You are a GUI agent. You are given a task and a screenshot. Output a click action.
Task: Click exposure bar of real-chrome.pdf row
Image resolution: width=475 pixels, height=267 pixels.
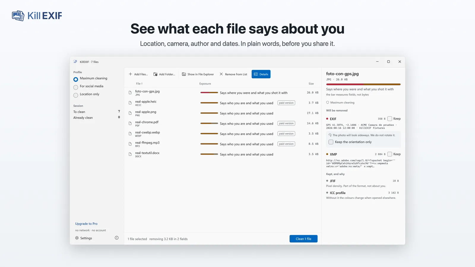coord(209,123)
